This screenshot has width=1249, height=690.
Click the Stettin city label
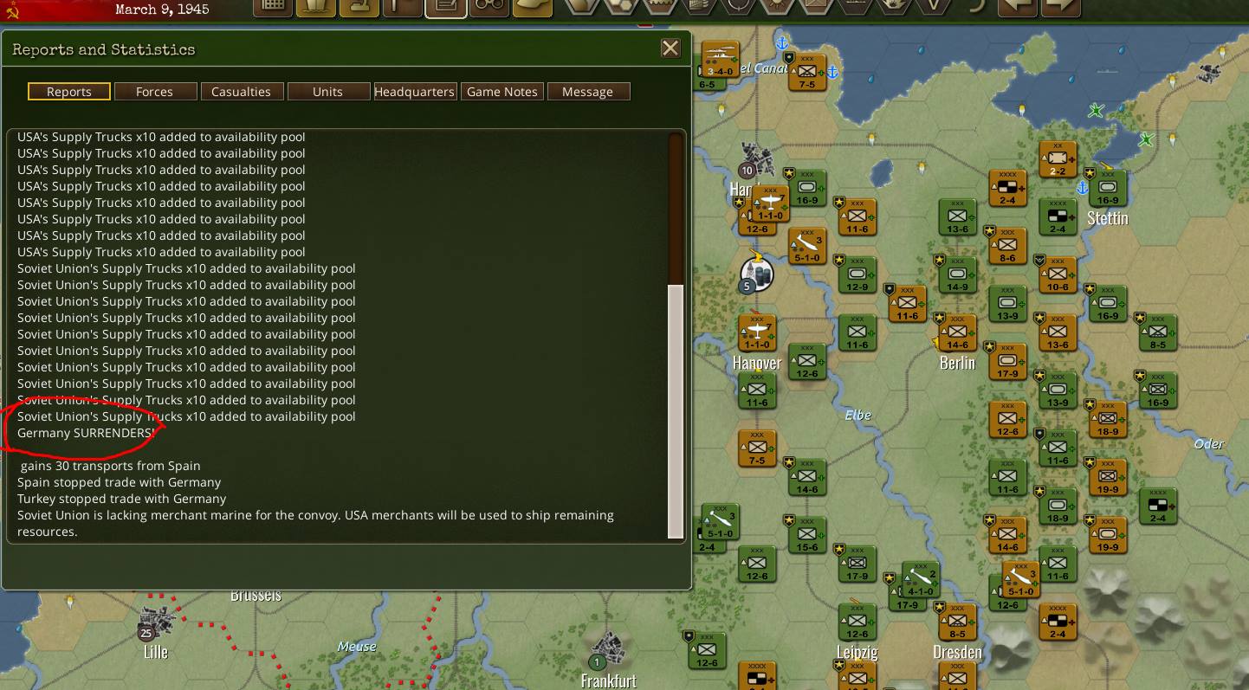pos(1108,218)
